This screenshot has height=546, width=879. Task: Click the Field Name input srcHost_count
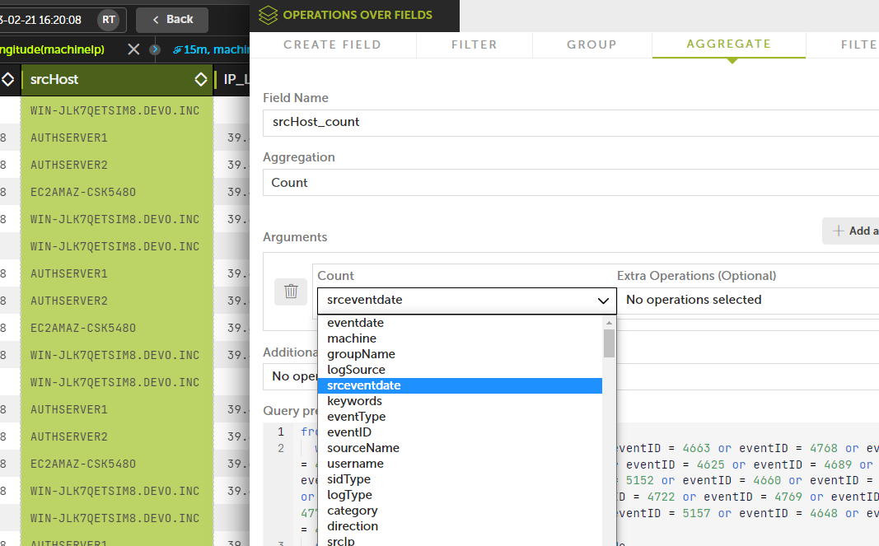[x=571, y=122]
